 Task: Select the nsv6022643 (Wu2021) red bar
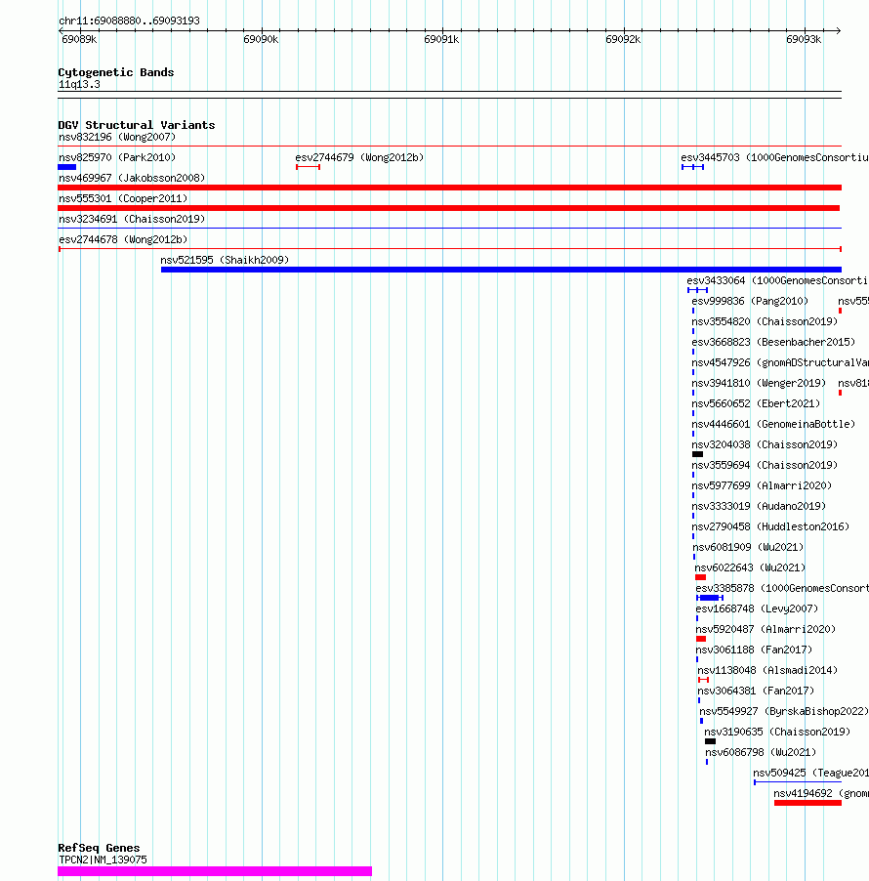700,577
